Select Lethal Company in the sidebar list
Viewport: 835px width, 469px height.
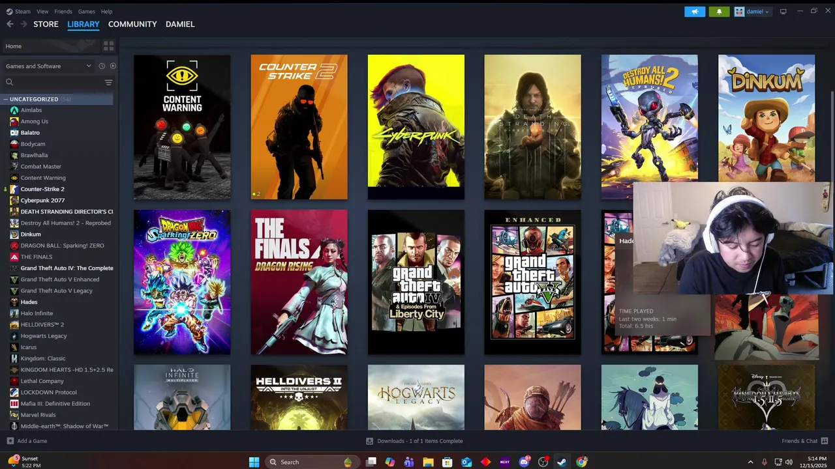(x=42, y=381)
